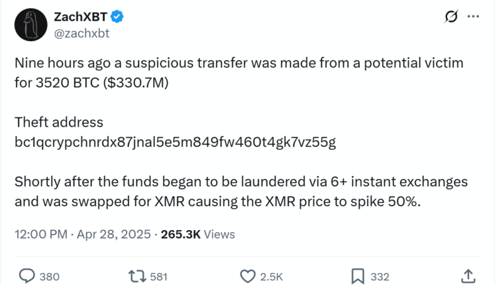Open ZachXBT's profile picture
Screen dimensions: 497x285
[28, 25]
